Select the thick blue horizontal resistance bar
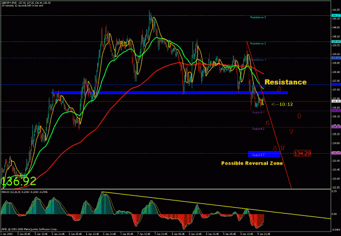 (170, 93)
